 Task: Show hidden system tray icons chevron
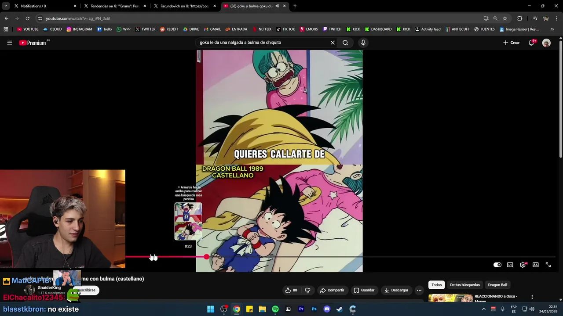click(x=483, y=309)
